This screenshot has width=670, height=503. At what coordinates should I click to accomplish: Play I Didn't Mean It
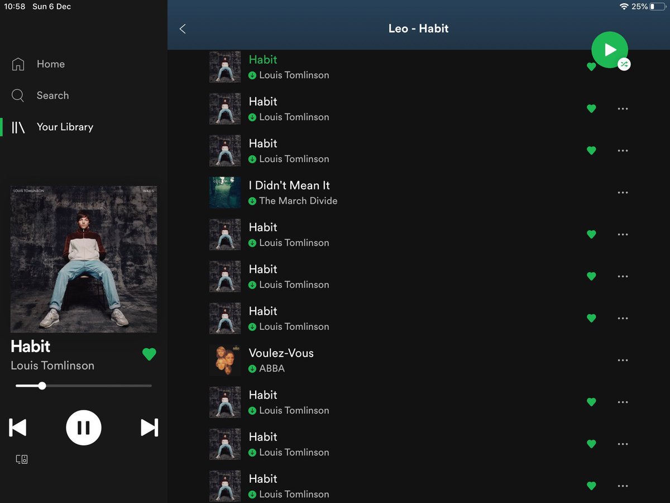coord(289,186)
